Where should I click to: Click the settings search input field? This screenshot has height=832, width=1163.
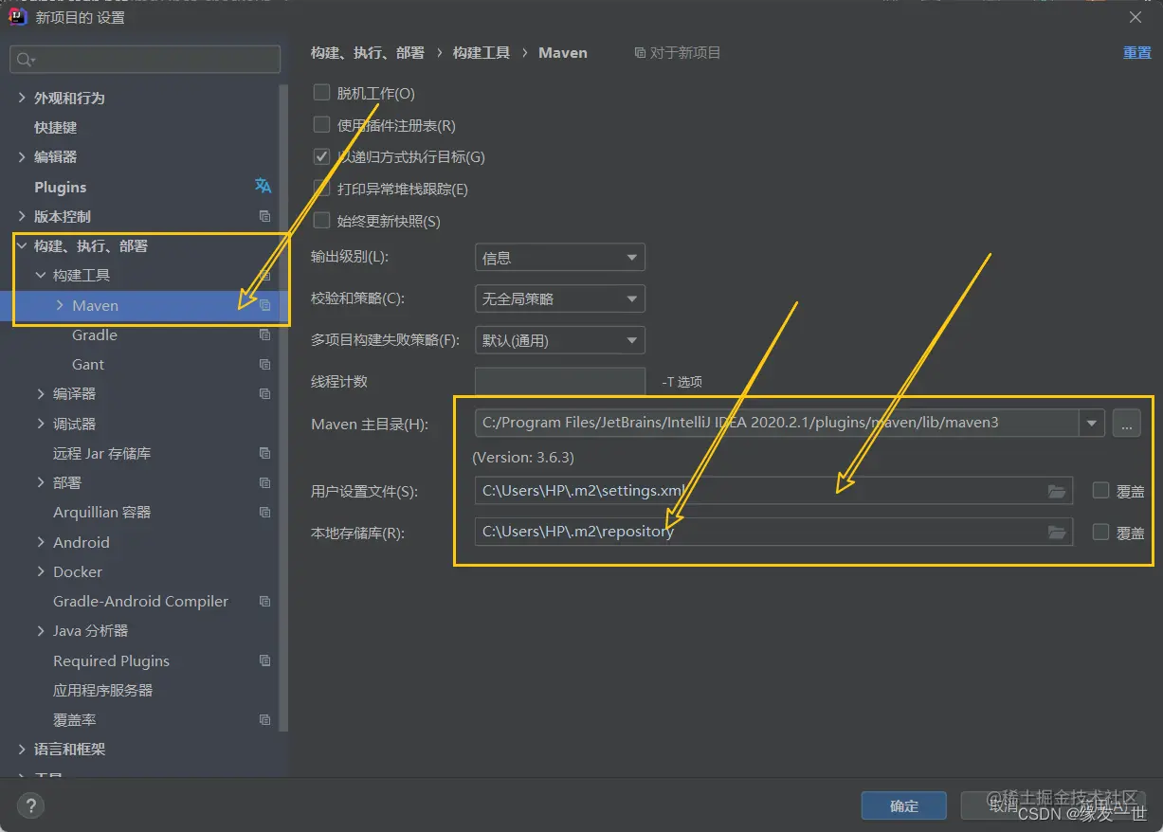[145, 60]
